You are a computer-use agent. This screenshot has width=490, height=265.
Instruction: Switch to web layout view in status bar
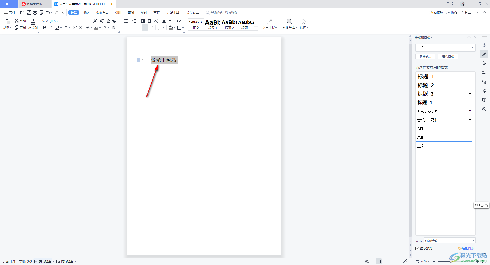coord(399,261)
